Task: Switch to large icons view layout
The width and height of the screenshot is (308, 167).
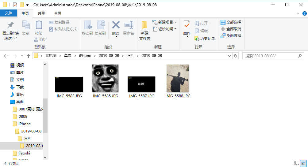Action: pyautogui.click(x=304, y=163)
